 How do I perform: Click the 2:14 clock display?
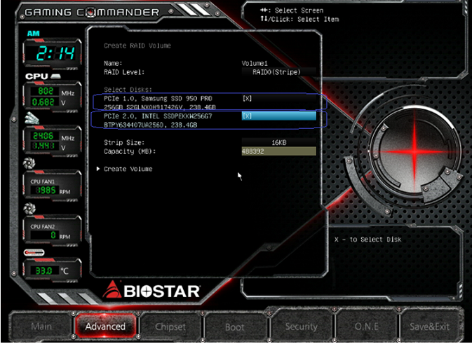pos(55,54)
